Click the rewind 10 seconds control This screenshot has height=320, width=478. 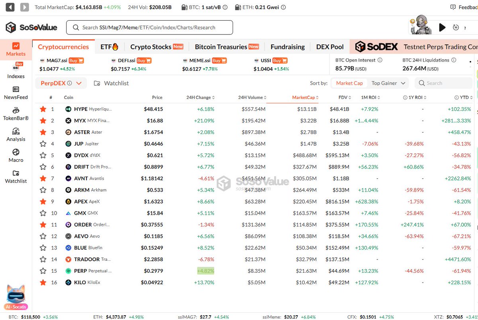(x=456, y=27)
